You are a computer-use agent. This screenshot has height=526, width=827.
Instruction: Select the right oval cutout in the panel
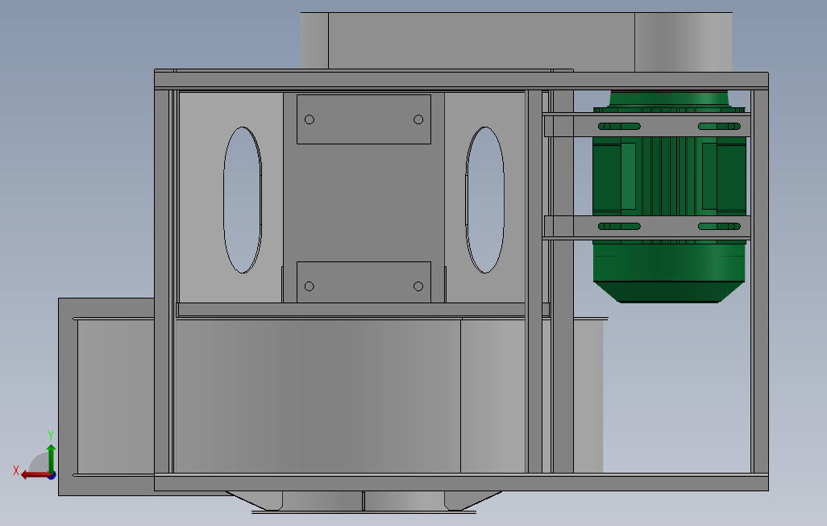(x=485, y=199)
